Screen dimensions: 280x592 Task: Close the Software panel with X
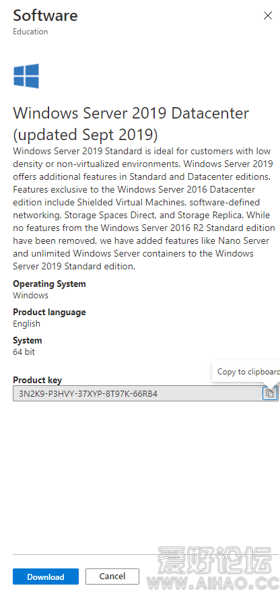click(267, 15)
